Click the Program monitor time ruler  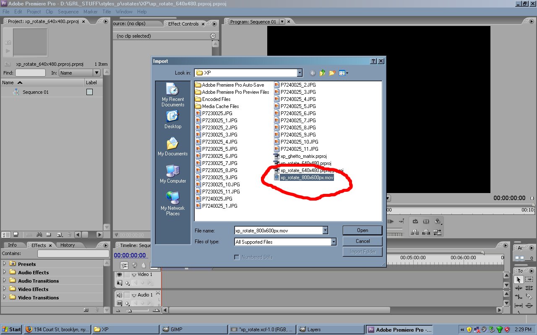pyautogui.click(x=461, y=210)
